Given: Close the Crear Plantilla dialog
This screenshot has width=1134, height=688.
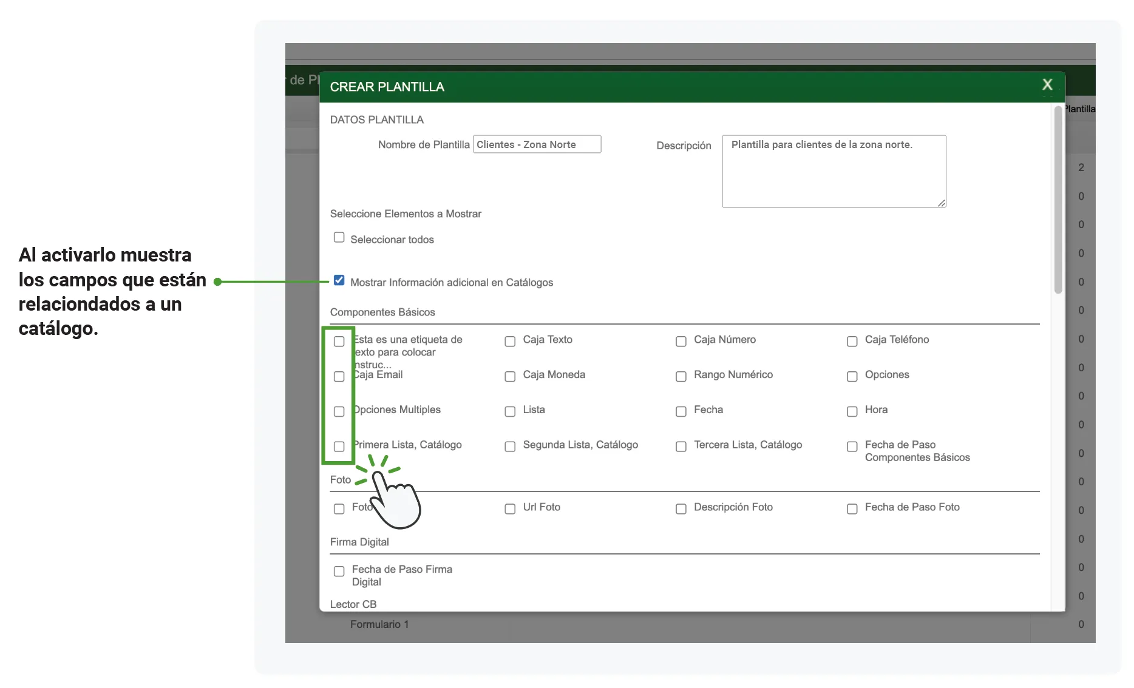Looking at the screenshot, I should click(1047, 85).
